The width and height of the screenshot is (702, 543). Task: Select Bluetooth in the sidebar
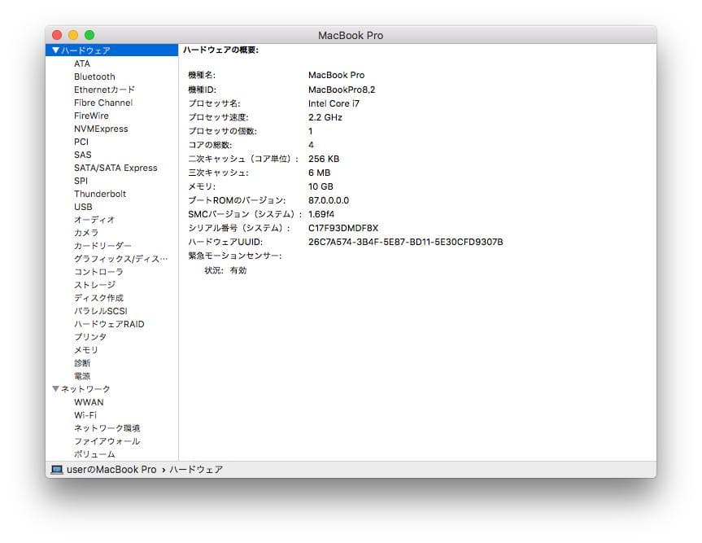tap(94, 77)
